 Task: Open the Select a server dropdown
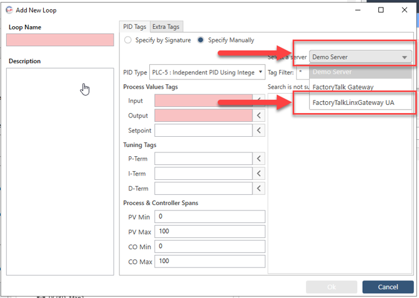pos(360,57)
